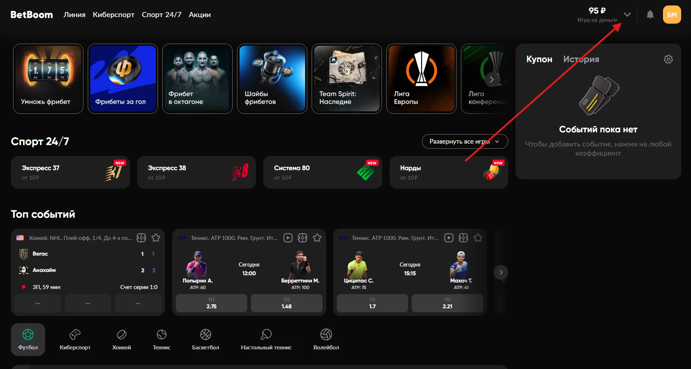Bet on П1 at 2.75
This screenshot has width=691, height=369.
[x=212, y=303]
